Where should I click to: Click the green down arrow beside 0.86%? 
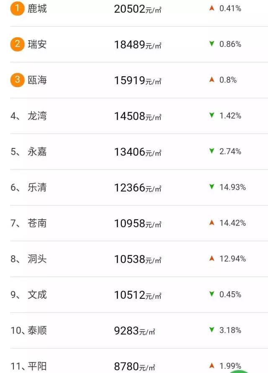click(212, 44)
